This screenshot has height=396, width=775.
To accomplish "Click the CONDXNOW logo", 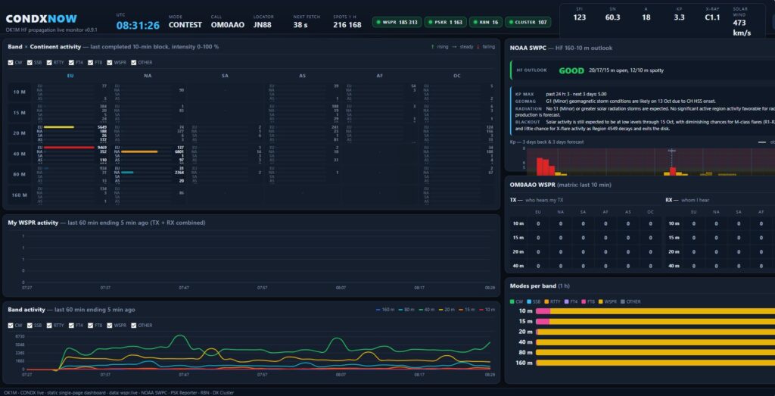I will pos(42,19).
